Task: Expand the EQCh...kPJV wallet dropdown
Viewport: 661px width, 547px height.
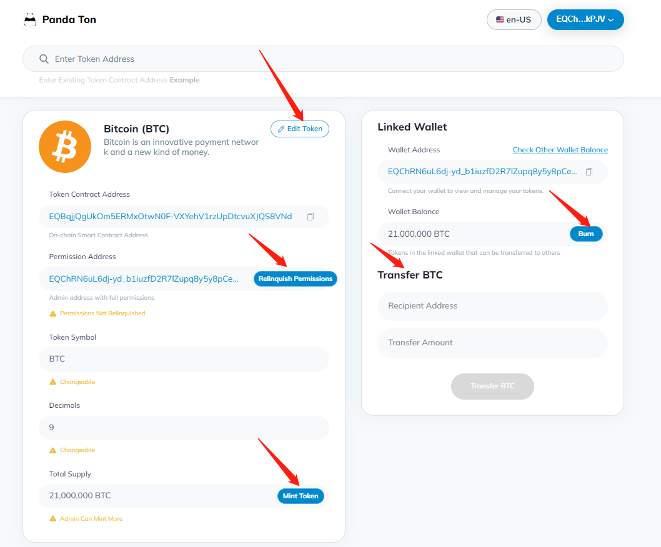Action: coord(585,19)
